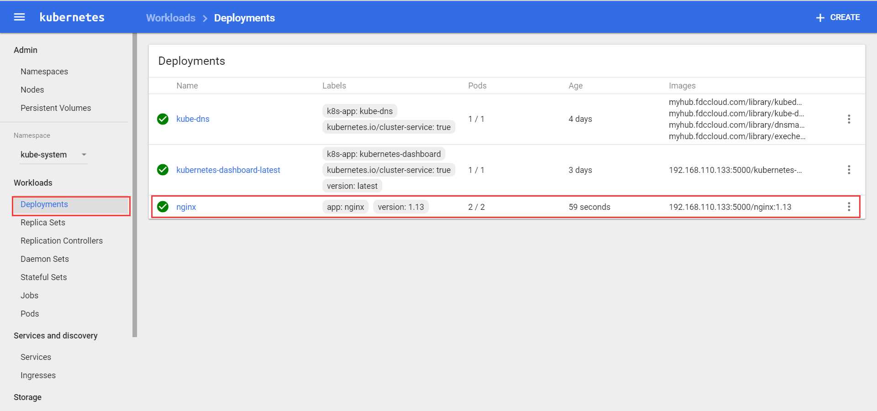Open the hamburger navigation menu
877x411 pixels.
tap(19, 17)
